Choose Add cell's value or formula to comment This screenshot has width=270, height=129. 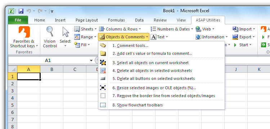point(161,53)
